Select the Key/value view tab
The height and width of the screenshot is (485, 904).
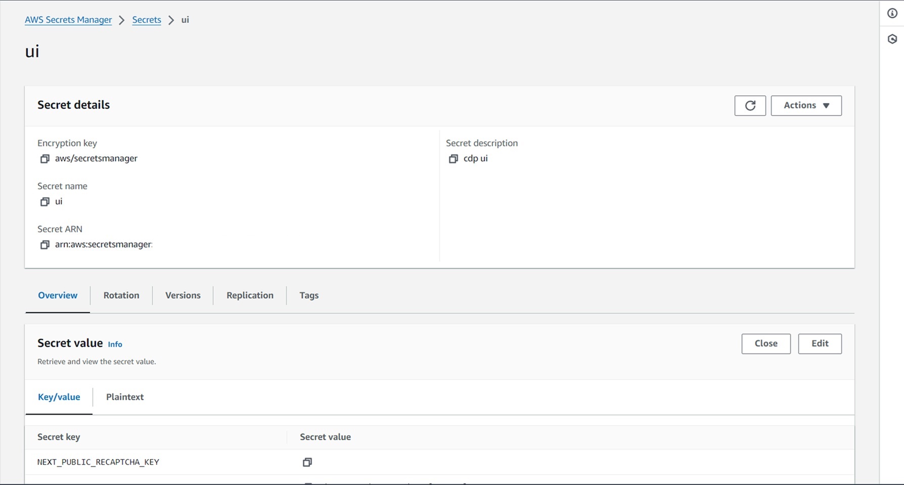click(x=59, y=397)
